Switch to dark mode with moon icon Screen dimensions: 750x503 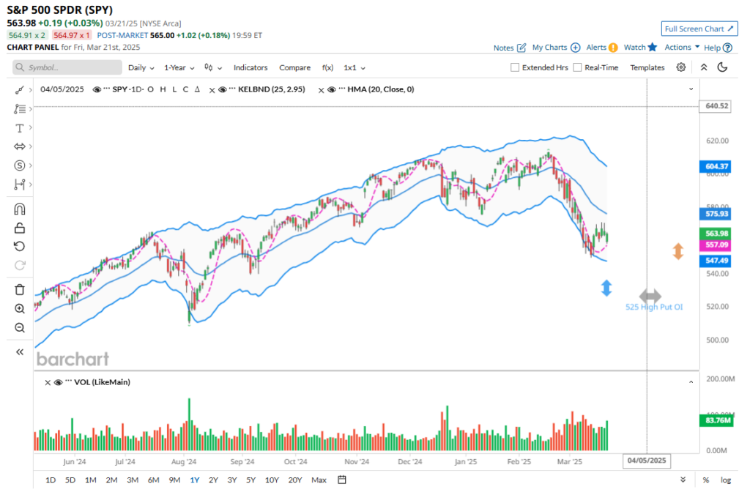coord(722,67)
